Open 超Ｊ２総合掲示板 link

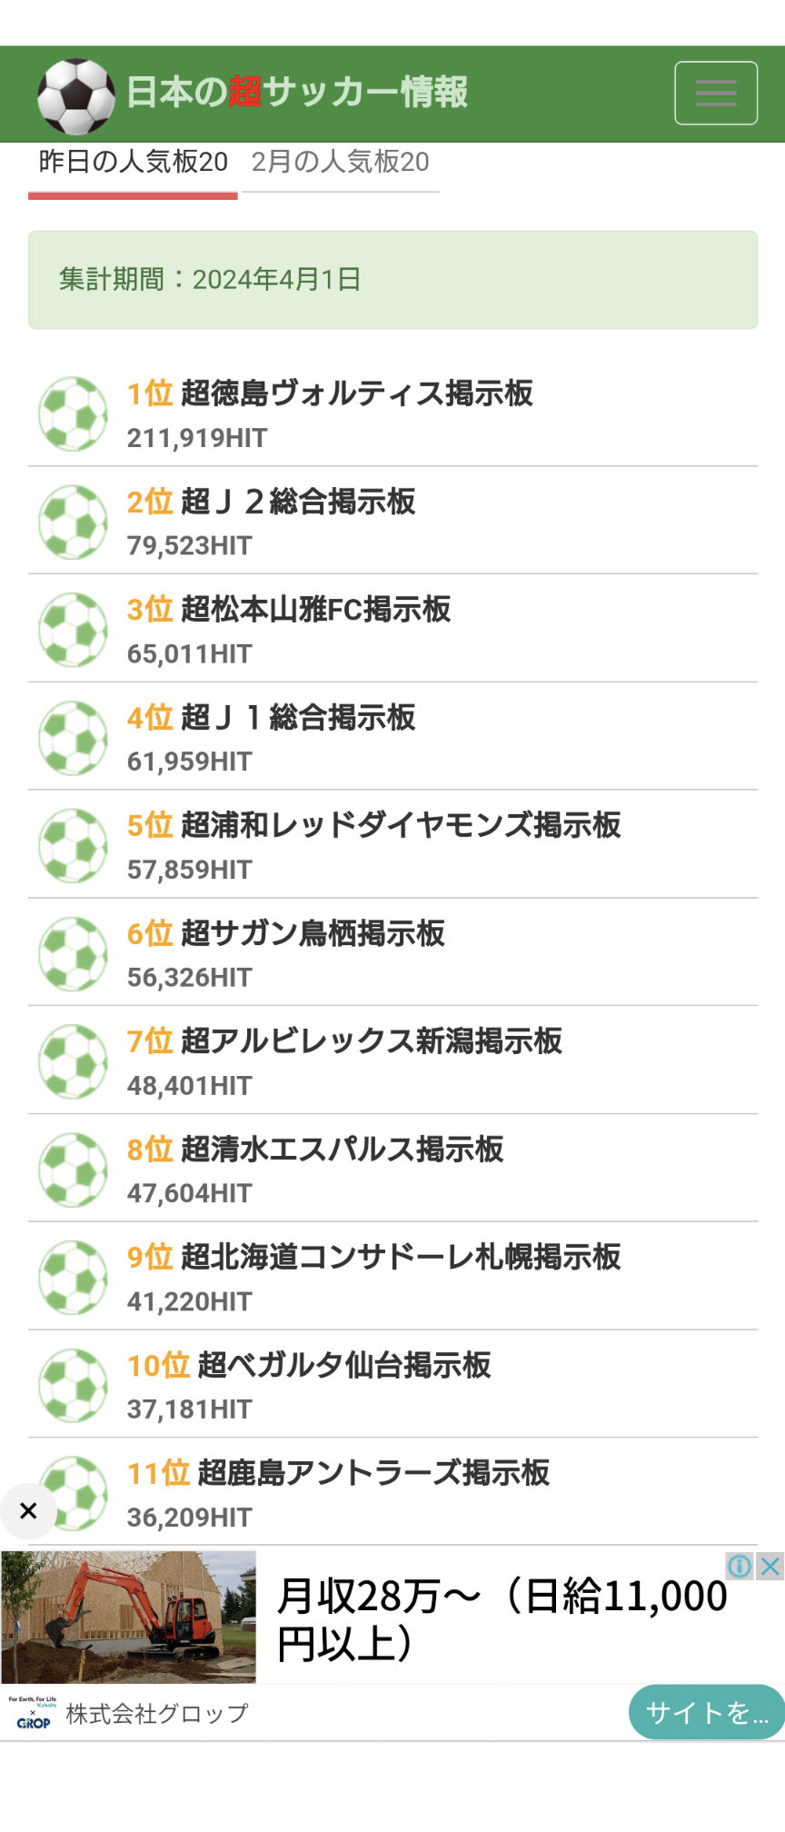[x=298, y=502]
